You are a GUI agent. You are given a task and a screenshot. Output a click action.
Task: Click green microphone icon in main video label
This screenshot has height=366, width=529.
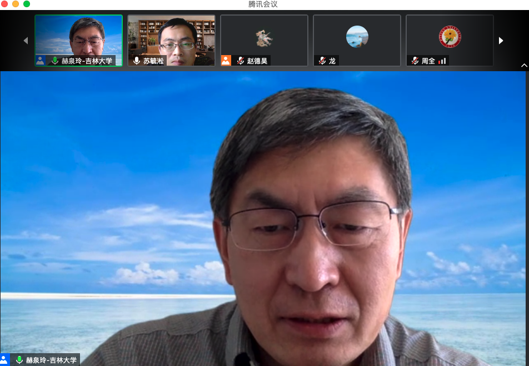pos(19,360)
